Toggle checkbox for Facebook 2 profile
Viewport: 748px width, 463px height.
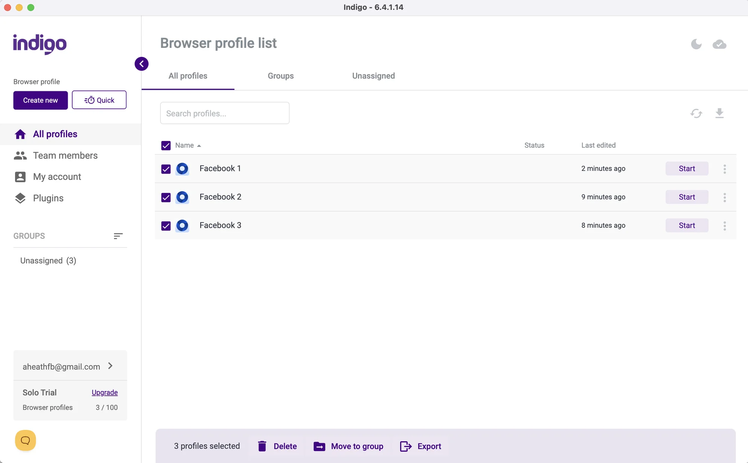click(166, 196)
